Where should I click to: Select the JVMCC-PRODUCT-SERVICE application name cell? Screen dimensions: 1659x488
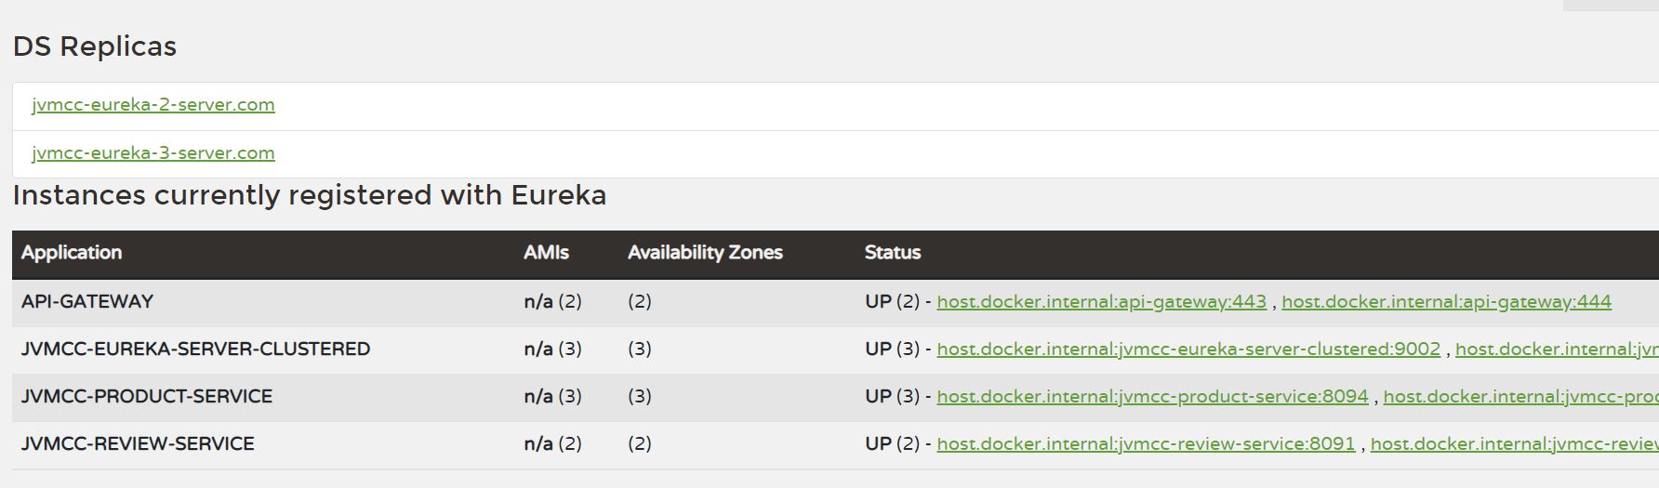pos(147,396)
